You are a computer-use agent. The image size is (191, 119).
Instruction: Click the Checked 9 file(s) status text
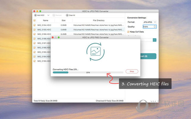(110, 101)
